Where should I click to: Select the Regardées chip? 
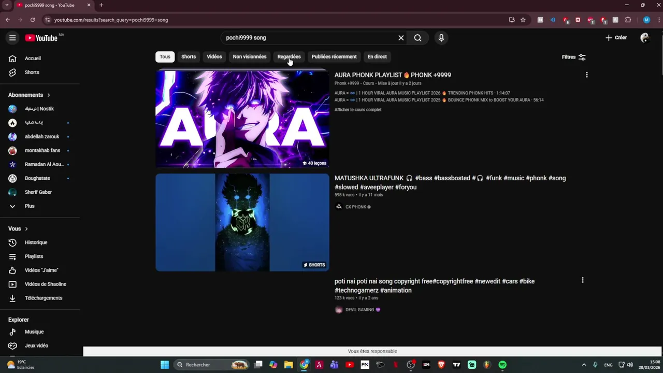tap(289, 56)
